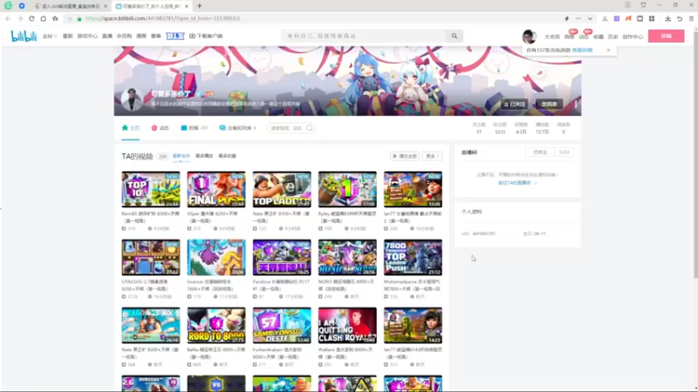Screen dimensions: 698x392
Task: Open header 动态 with red badge
Action: pyautogui.click(x=584, y=37)
